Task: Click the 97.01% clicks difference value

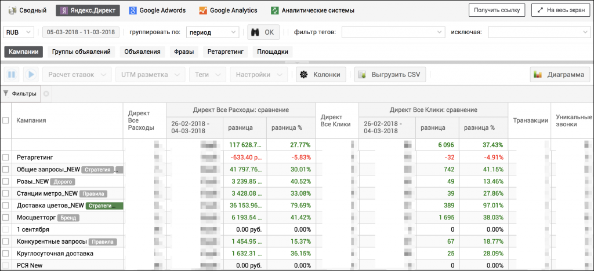Action: coord(492,206)
